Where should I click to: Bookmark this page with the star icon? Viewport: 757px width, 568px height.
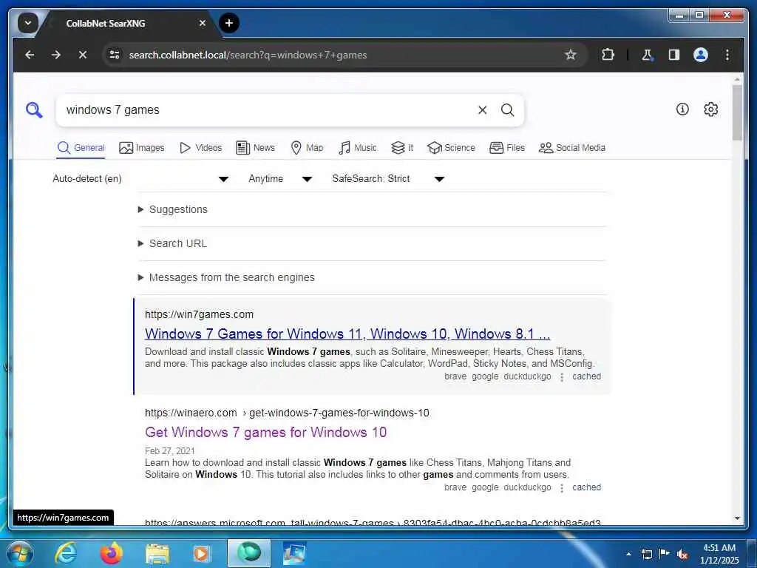(x=570, y=55)
